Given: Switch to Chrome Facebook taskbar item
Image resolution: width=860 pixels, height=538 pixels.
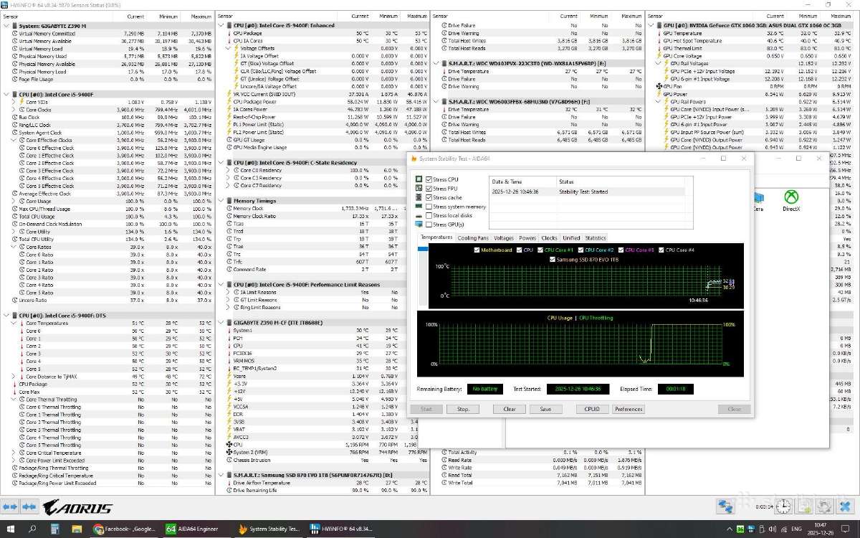Looking at the screenshot, I should click(x=124, y=529).
